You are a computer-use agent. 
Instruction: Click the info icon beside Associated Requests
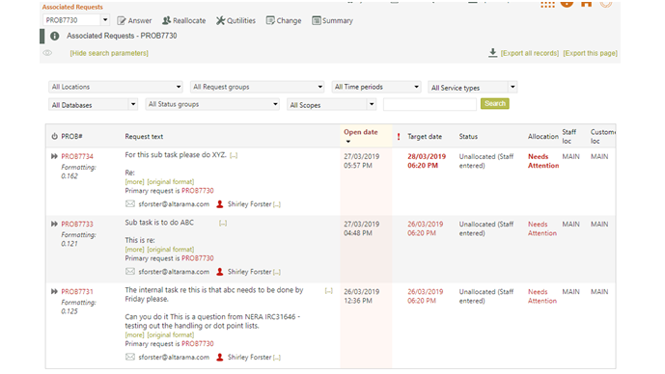click(55, 36)
